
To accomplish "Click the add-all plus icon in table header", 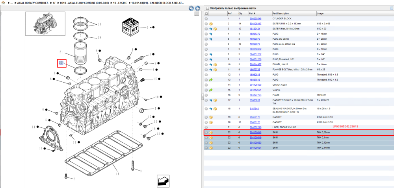I will [206, 13].
